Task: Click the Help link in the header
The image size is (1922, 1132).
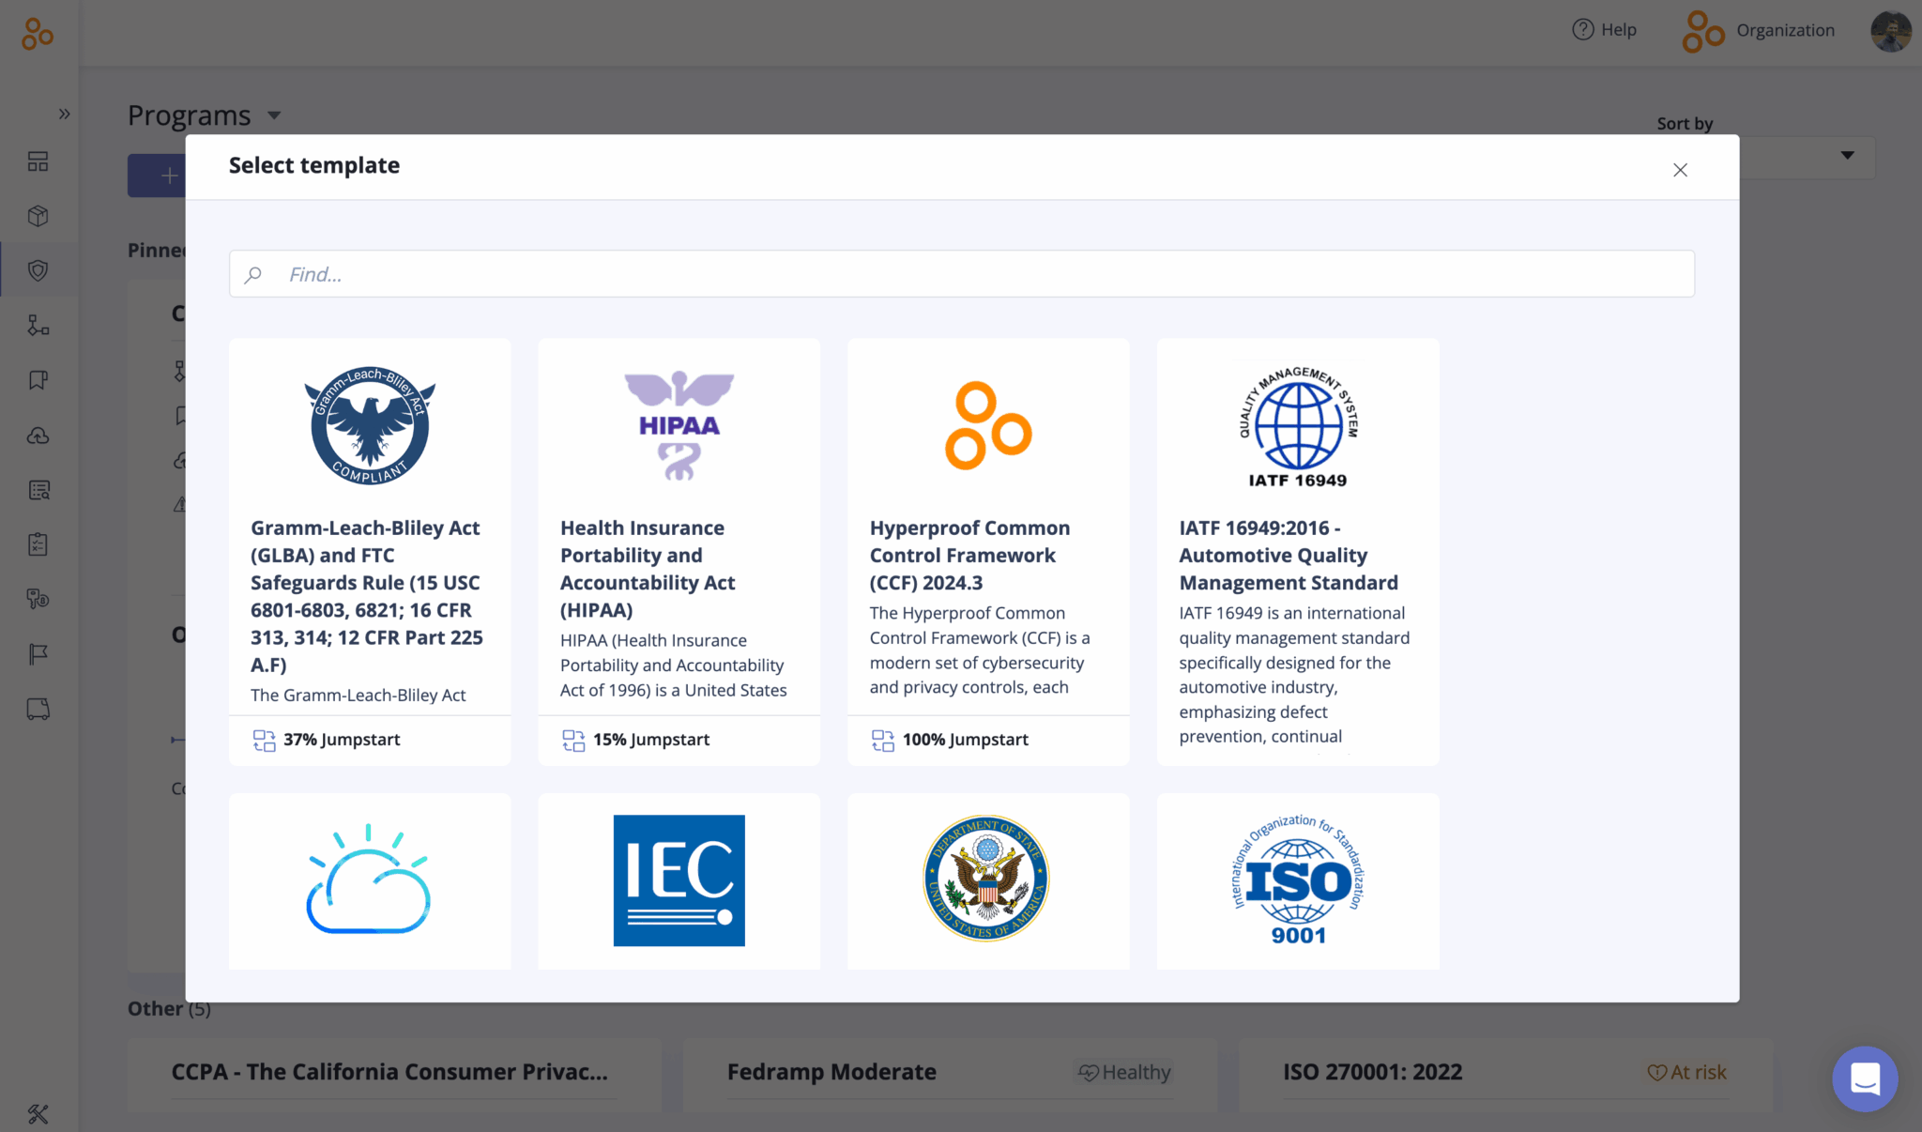Action: (x=1605, y=30)
